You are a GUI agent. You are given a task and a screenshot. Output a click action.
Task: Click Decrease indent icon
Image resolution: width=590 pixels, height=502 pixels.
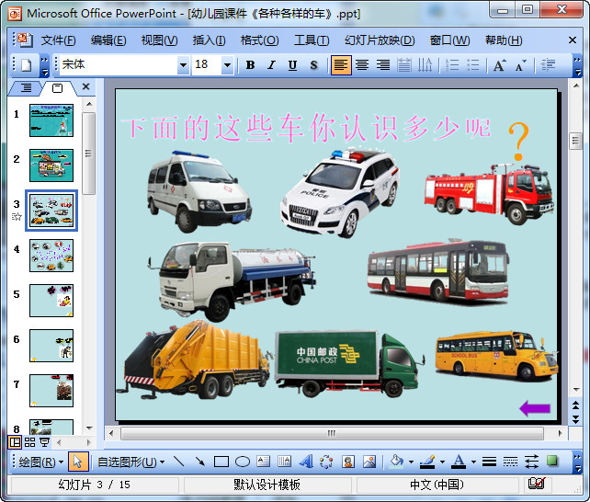tap(548, 65)
